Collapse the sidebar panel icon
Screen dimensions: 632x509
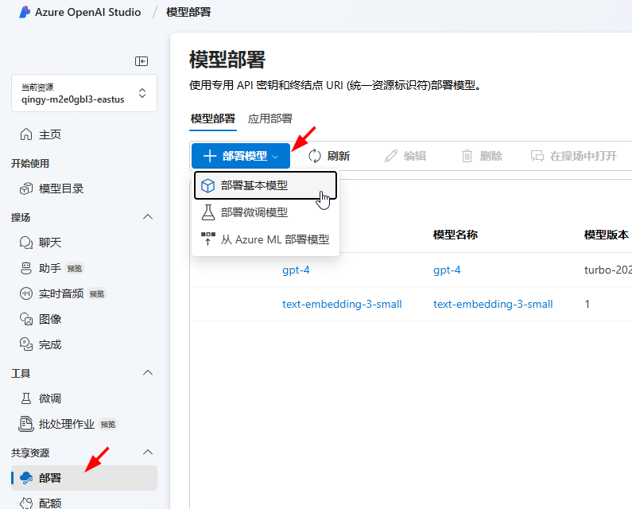(x=141, y=61)
